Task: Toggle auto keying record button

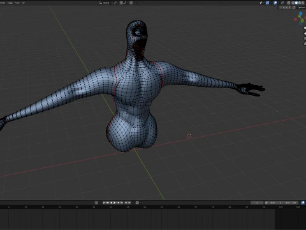Action: tap(96, 203)
